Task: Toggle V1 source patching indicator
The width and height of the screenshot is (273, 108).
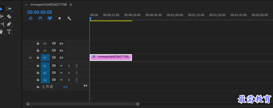Action: [31, 58]
